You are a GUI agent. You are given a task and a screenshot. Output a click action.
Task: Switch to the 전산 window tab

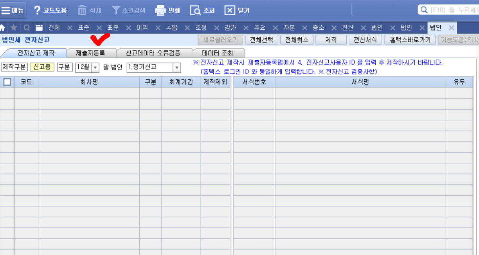coord(348,28)
